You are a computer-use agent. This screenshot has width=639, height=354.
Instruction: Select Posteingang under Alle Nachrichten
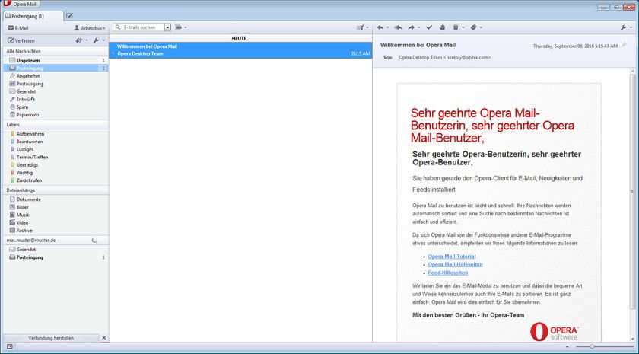(56, 68)
